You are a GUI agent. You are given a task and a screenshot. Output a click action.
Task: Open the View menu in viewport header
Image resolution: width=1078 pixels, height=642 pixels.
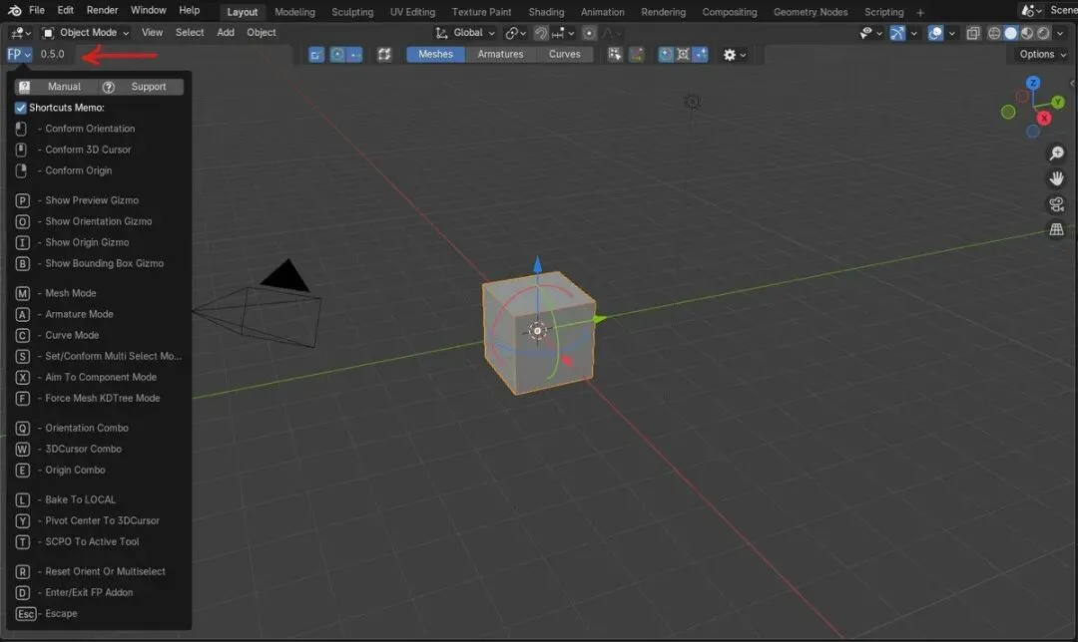[152, 32]
